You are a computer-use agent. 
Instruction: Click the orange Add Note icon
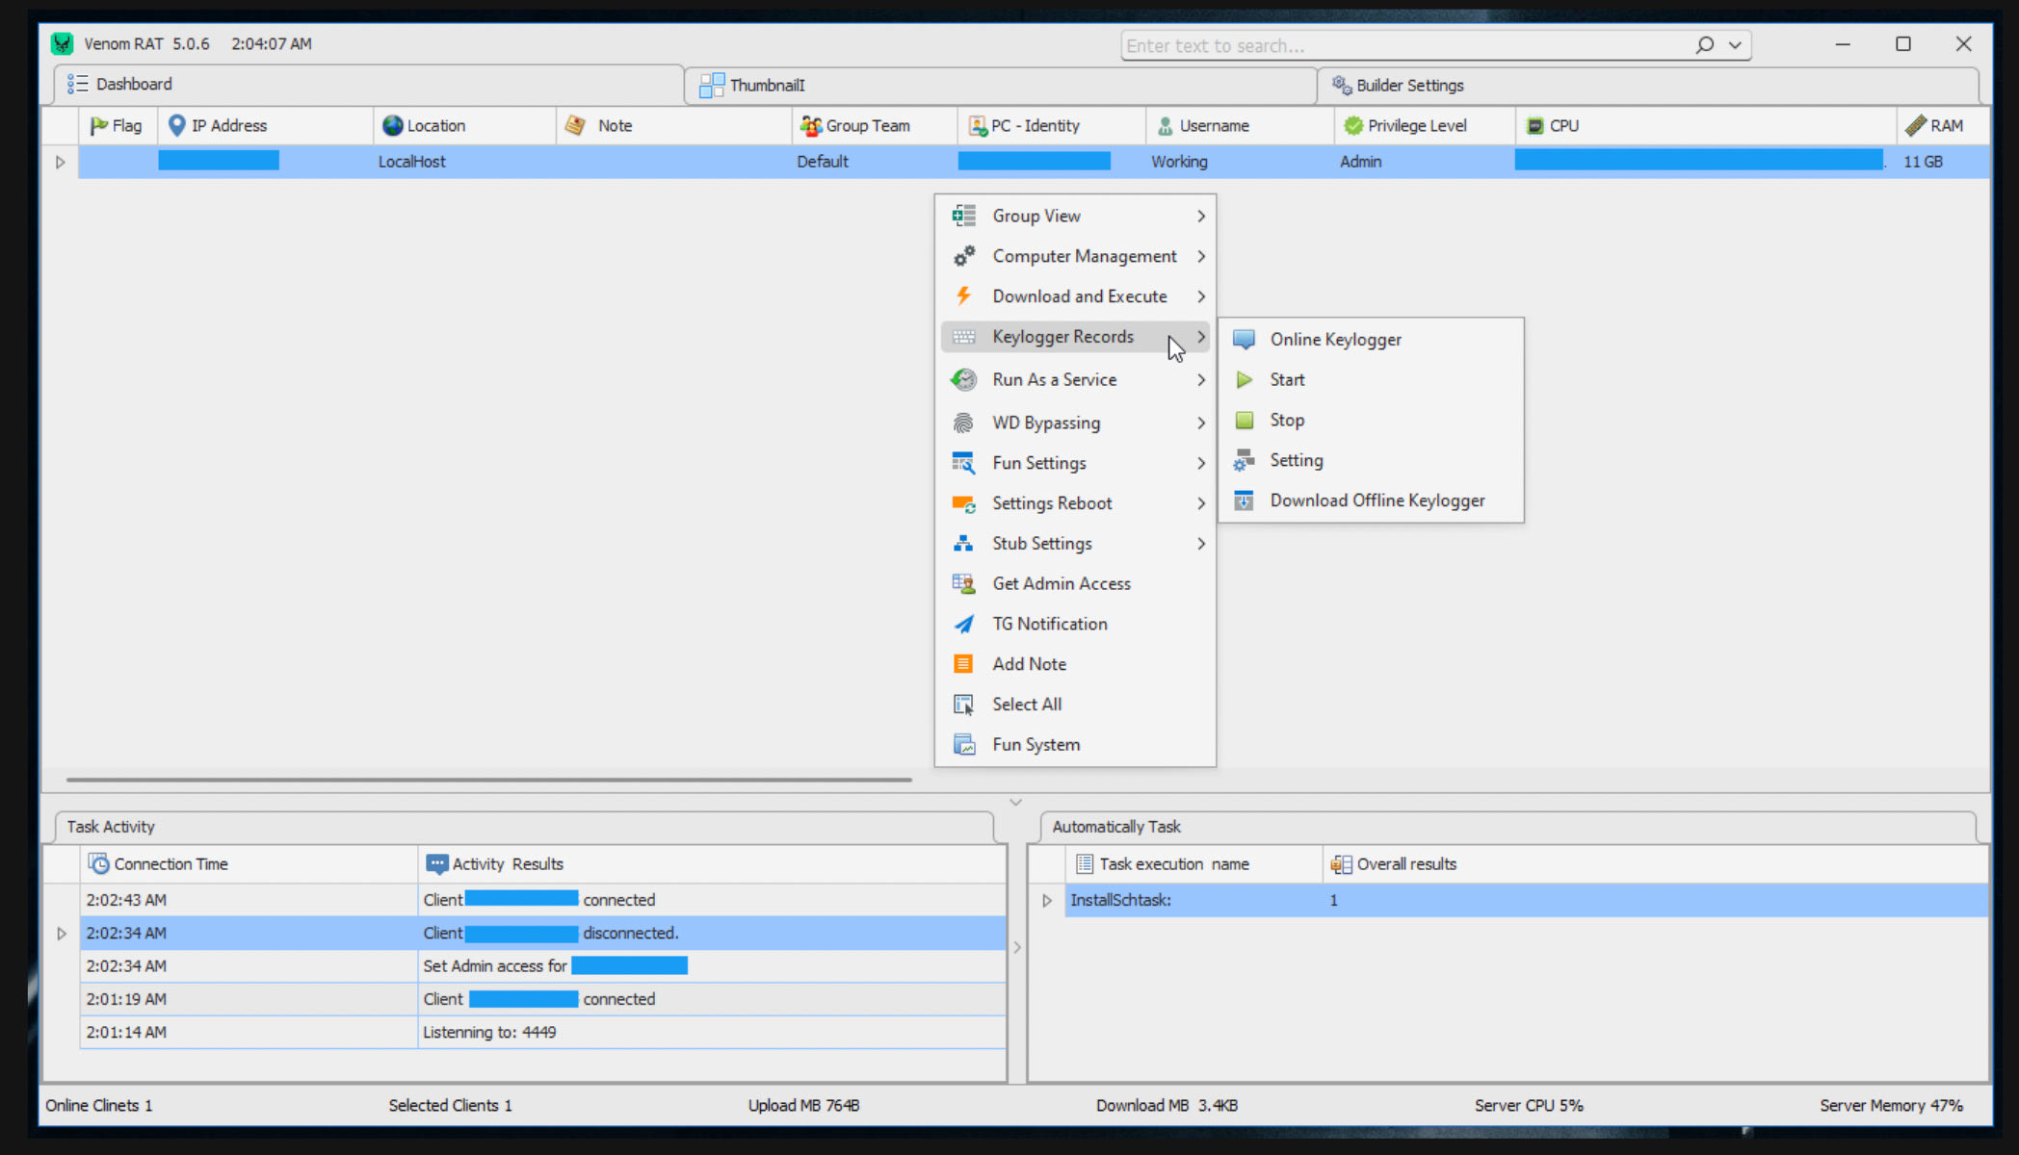click(x=963, y=664)
